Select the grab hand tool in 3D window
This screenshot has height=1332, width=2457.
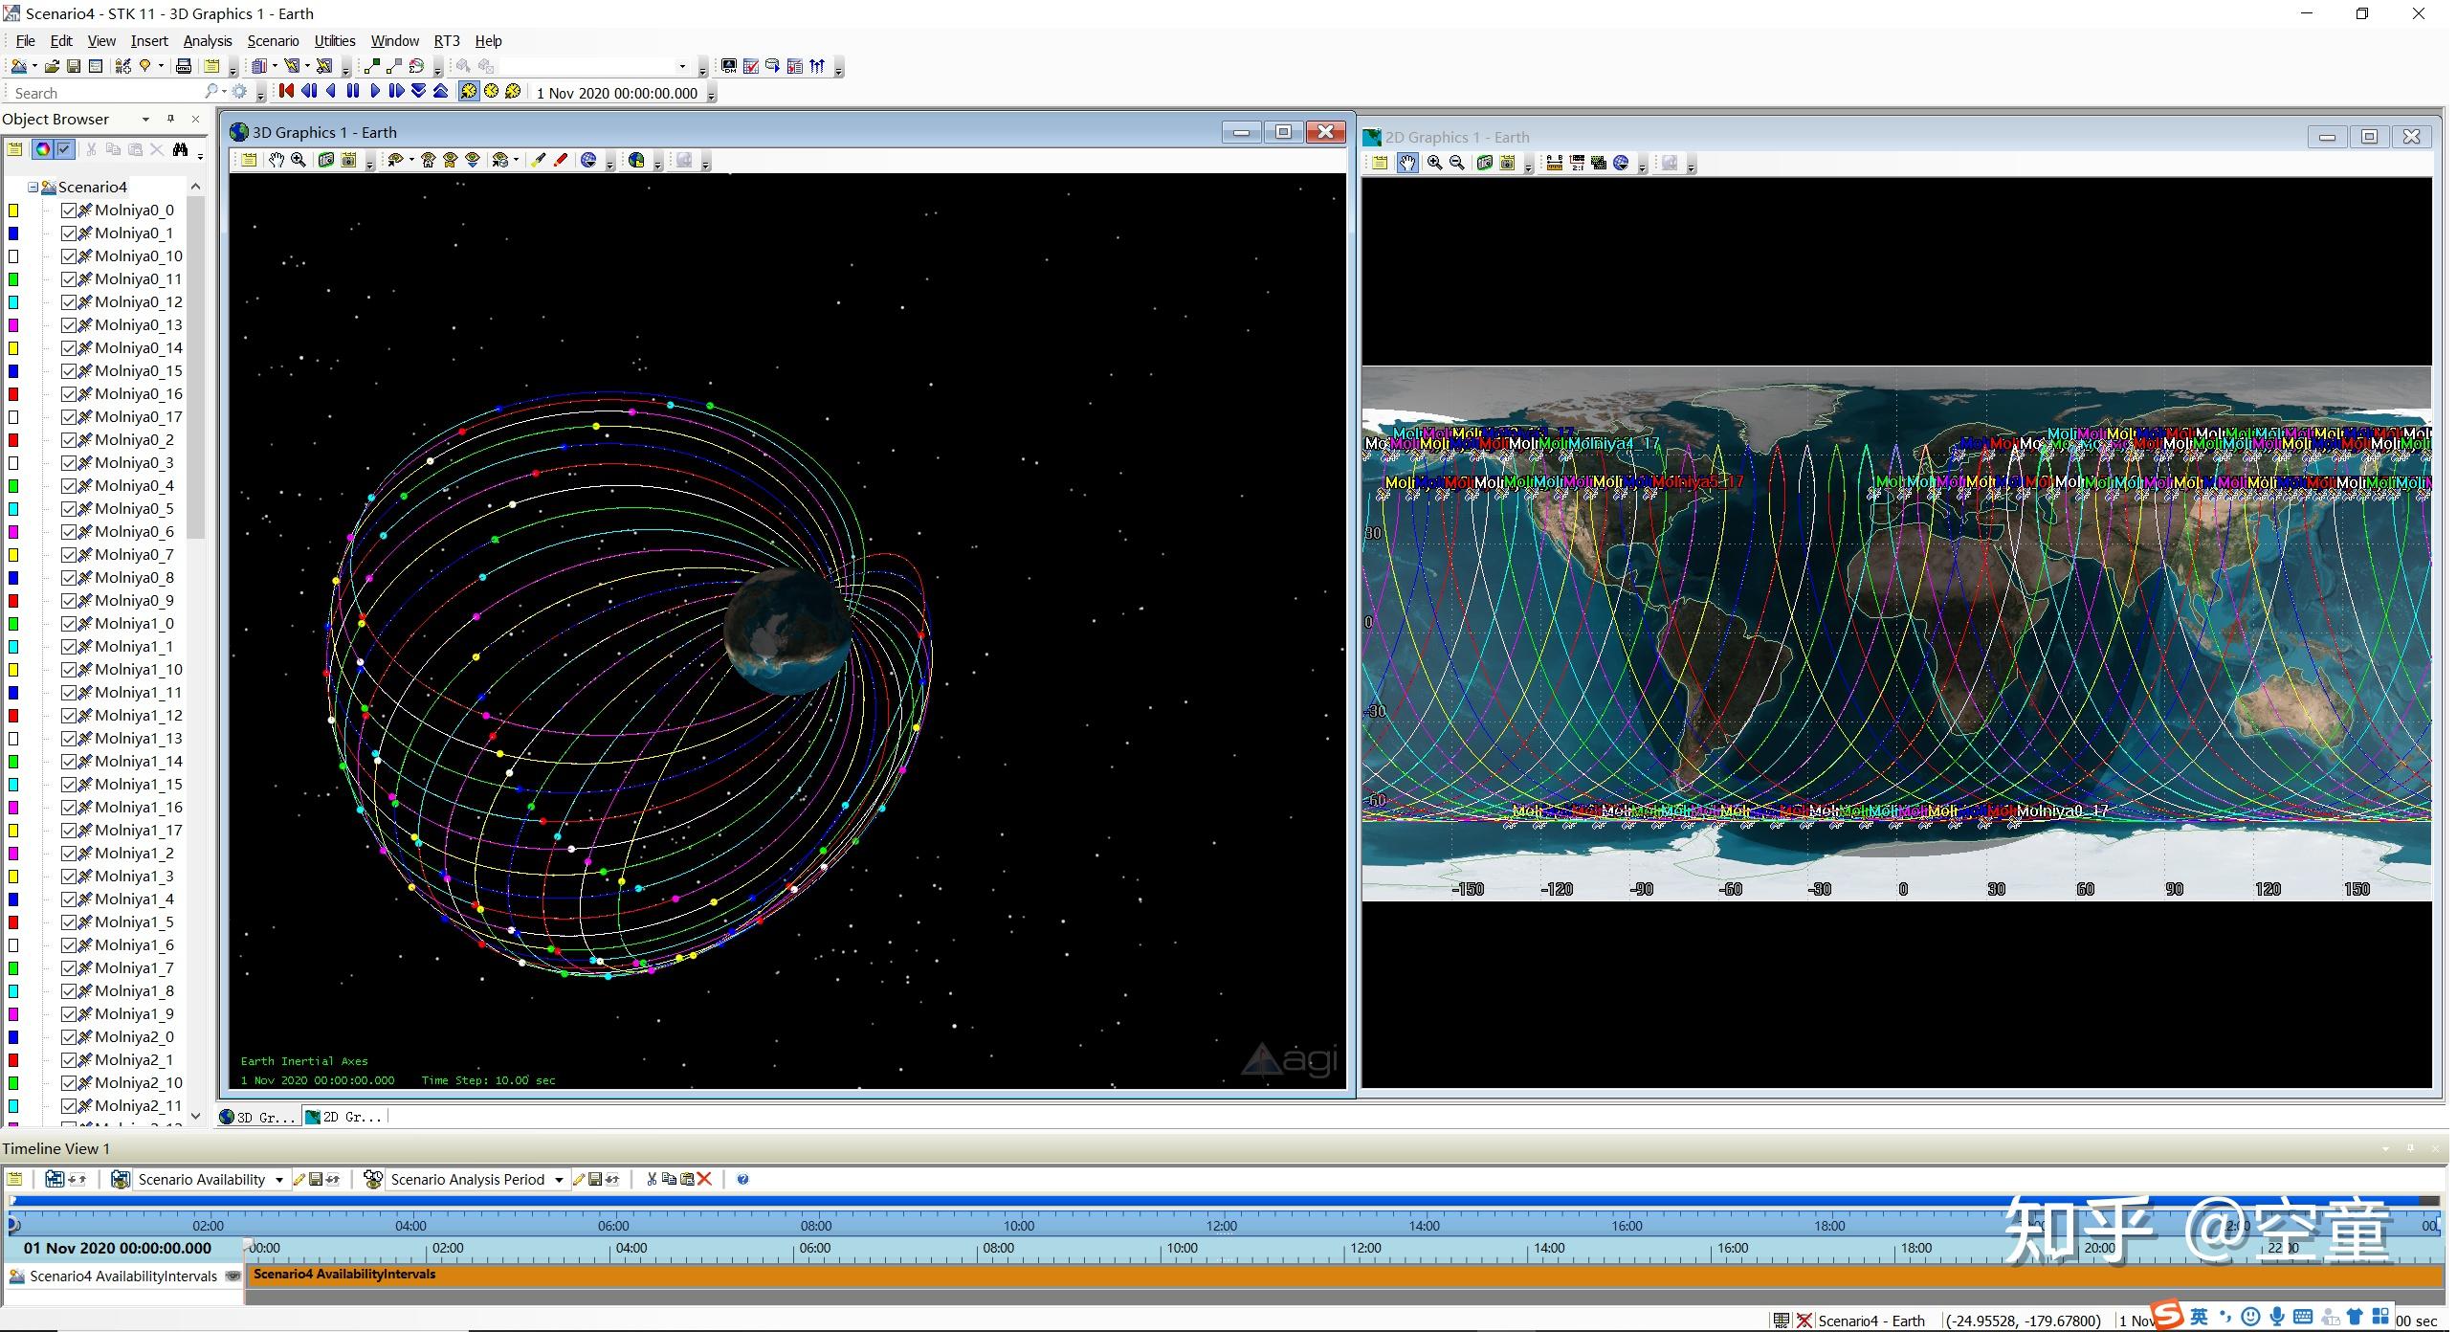pos(277,161)
